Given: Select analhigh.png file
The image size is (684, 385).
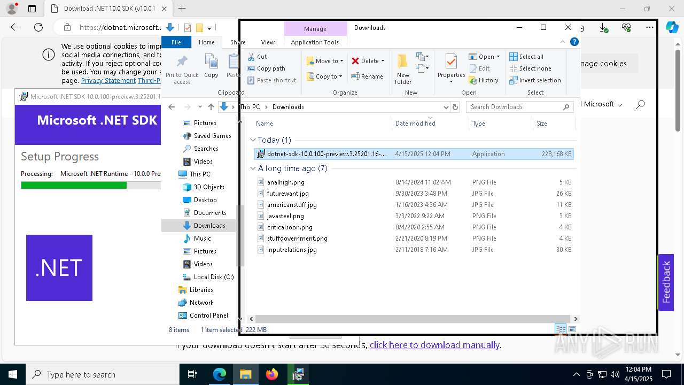Looking at the screenshot, I should pyautogui.click(x=414, y=182).
